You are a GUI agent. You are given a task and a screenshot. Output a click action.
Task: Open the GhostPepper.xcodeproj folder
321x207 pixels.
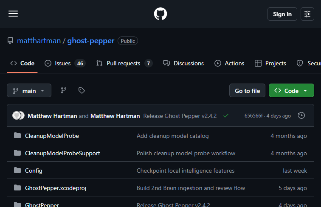click(56, 188)
